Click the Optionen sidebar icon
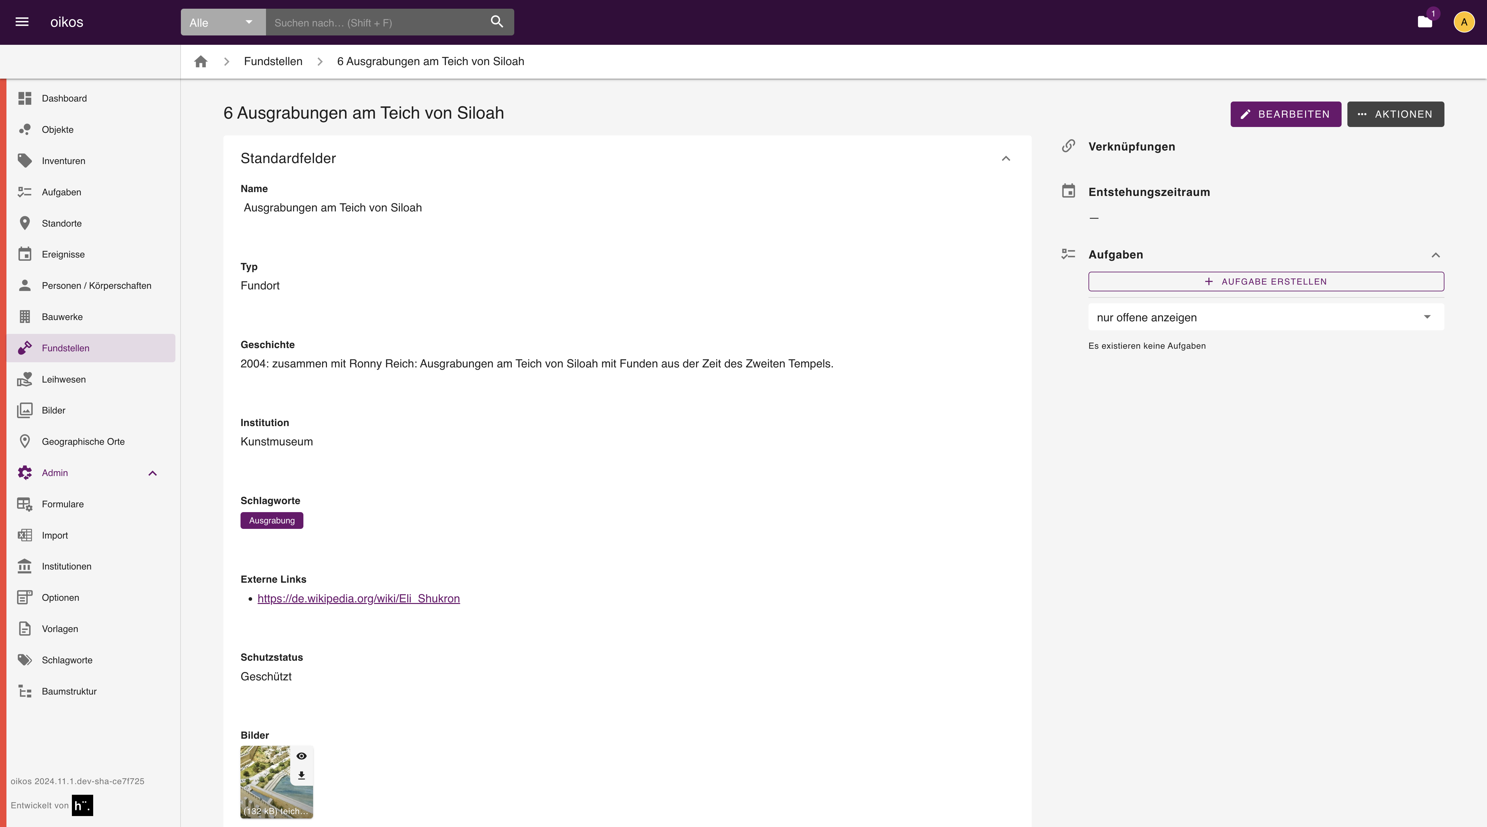The height and width of the screenshot is (827, 1487). (25, 597)
